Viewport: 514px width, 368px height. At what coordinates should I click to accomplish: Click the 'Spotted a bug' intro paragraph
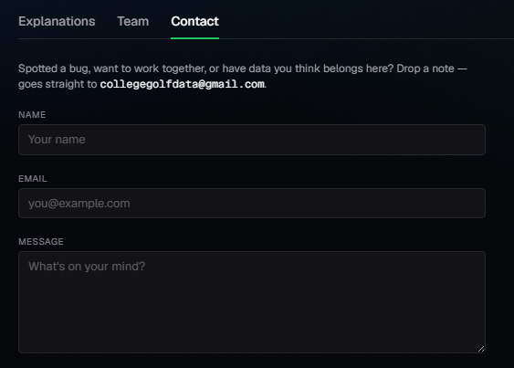tap(243, 77)
